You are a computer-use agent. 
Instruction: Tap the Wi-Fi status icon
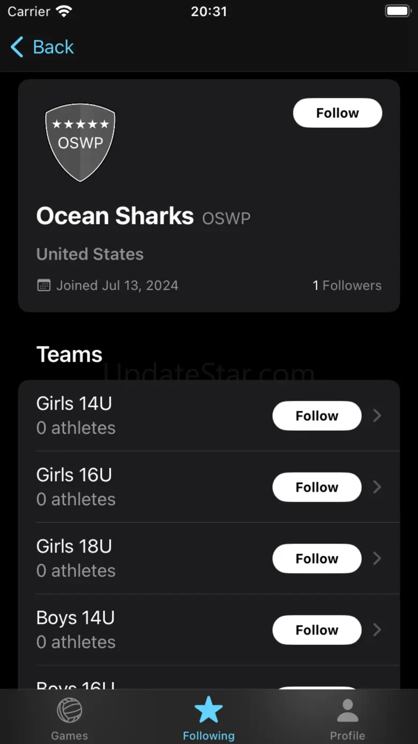64,12
